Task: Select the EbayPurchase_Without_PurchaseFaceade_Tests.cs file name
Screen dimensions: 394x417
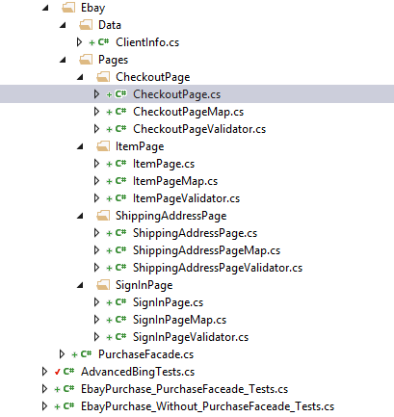Action: click(208, 406)
